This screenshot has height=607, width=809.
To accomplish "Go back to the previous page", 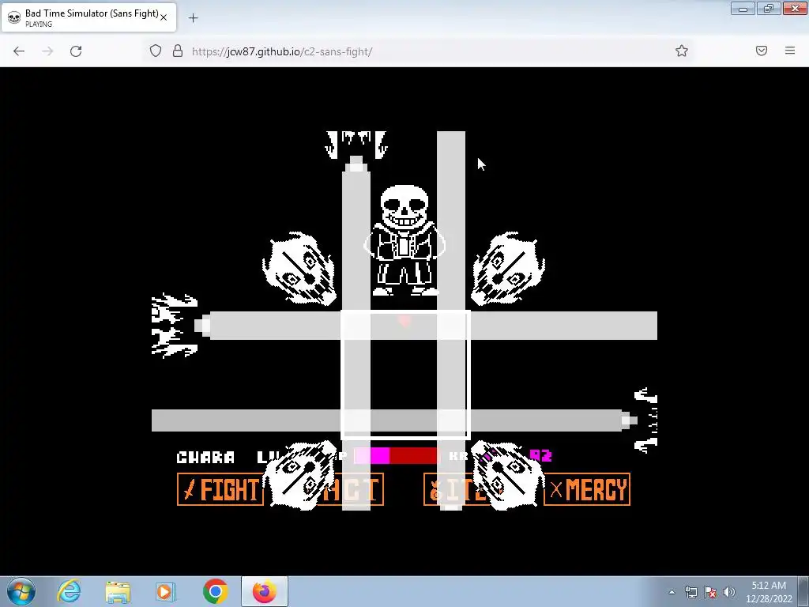I will point(19,51).
